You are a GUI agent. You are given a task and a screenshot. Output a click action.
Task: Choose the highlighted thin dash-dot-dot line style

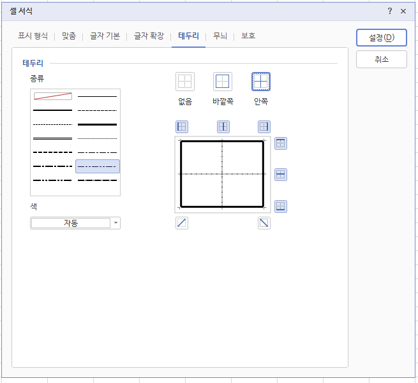[98, 166]
